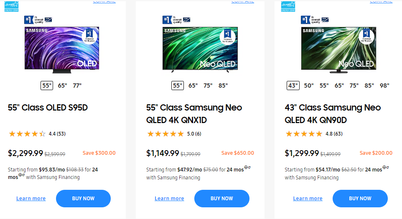Open Learn more for the Neo QLED QNX1D
This screenshot has height=219, width=402.
coord(169,199)
